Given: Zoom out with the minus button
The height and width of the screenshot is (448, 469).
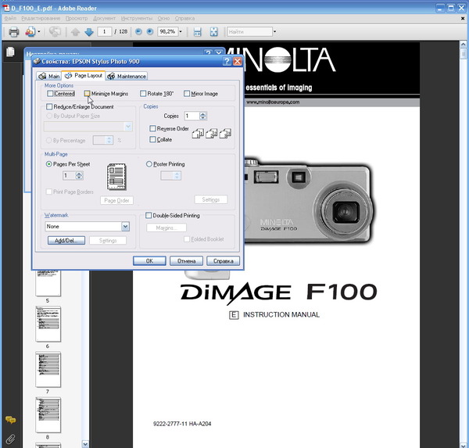Looking at the screenshot, I should [x=138, y=31].
